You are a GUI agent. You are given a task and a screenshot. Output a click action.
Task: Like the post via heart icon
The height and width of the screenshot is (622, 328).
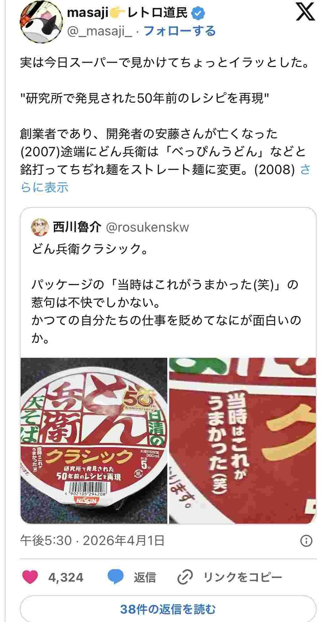(x=30, y=577)
